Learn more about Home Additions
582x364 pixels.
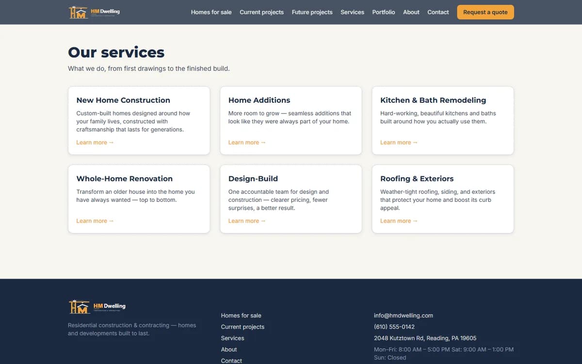point(247,143)
